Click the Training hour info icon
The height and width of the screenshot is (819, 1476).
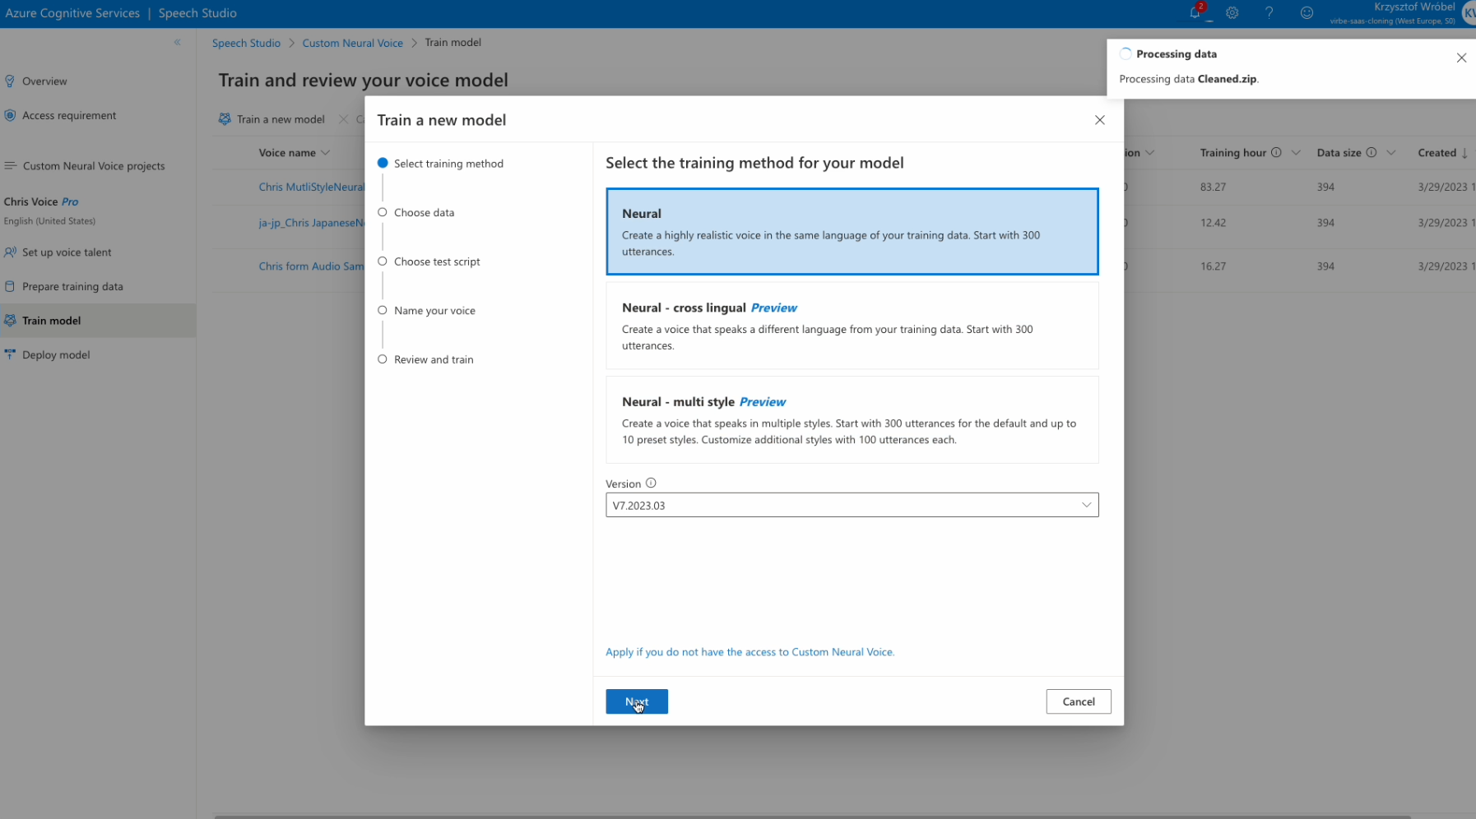[x=1276, y=153]
